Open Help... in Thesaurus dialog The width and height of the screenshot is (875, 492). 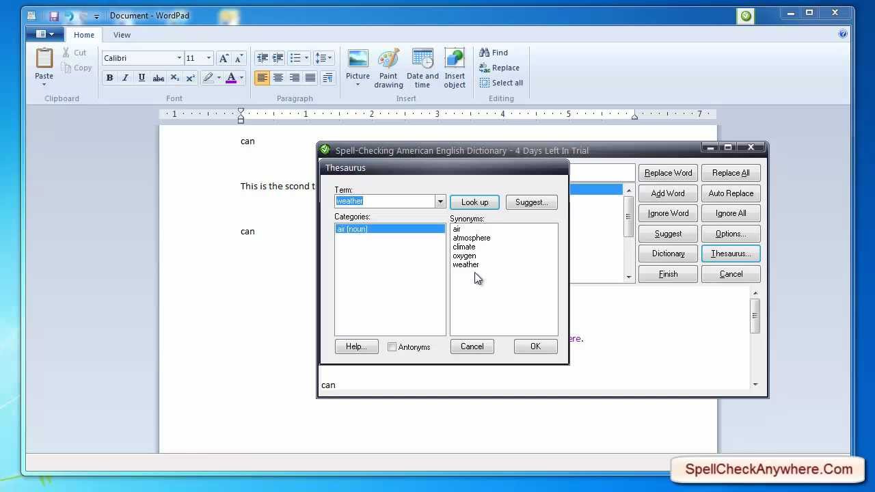(356, 346)
